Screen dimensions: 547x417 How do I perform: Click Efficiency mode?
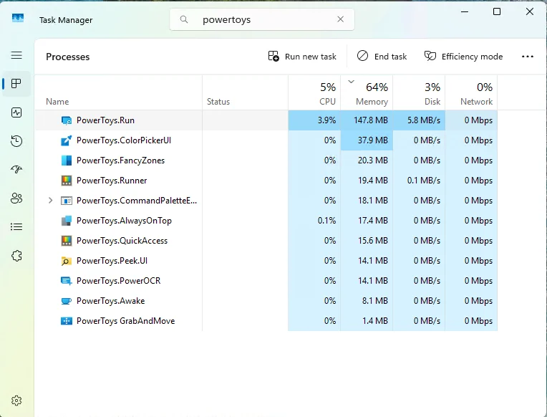click(463, 56)
